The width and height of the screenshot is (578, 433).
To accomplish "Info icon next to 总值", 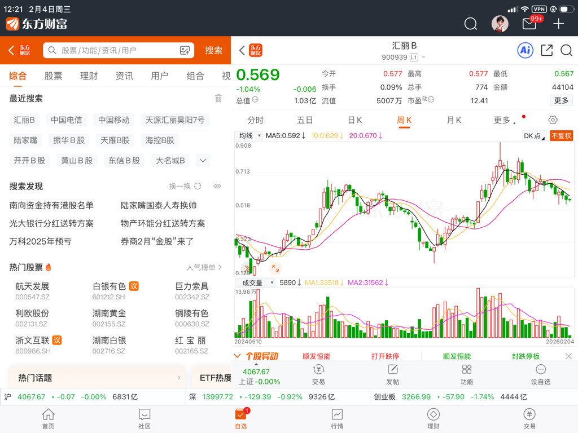I will (255, 99).
